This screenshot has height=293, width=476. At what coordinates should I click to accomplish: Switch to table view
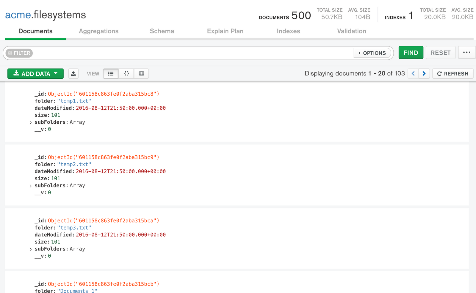pos(141,73)
